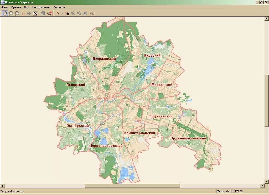Restore down the application window
269x195 pixels.
[x=261, y=2]
